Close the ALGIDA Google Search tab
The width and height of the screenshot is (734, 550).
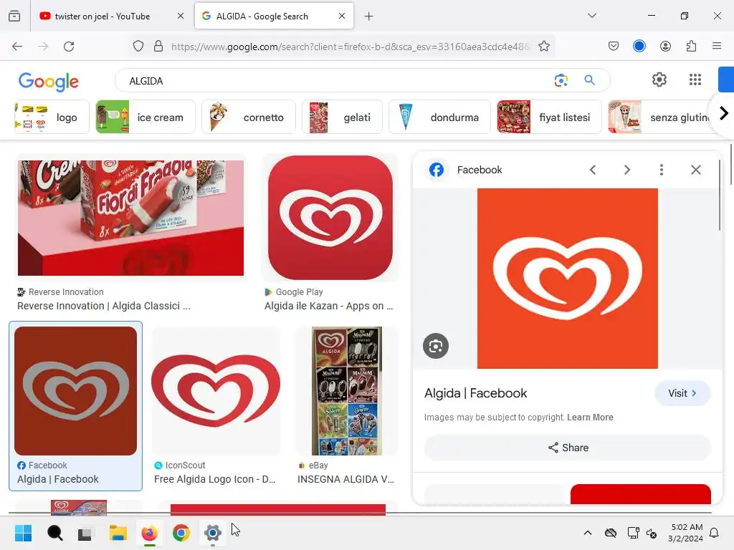tap(342, 16)
